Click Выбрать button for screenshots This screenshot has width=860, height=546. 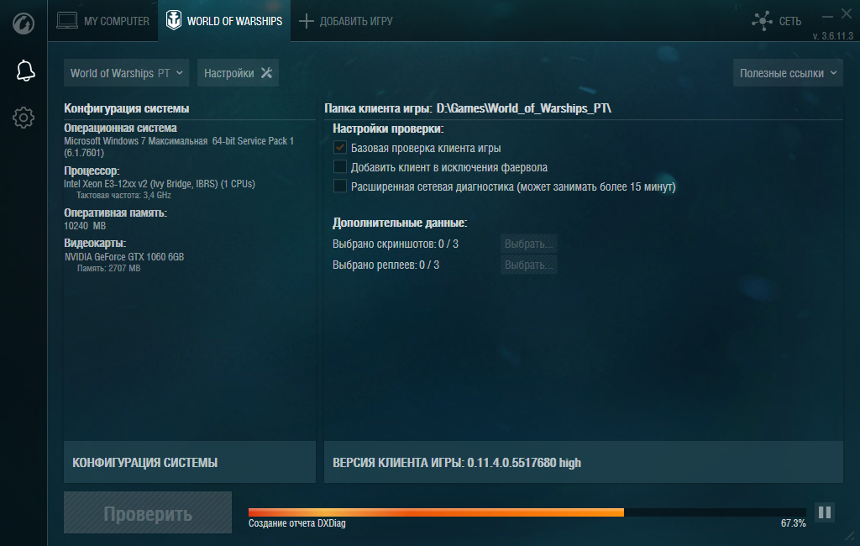pyautogui.click(x=529, y=244)
